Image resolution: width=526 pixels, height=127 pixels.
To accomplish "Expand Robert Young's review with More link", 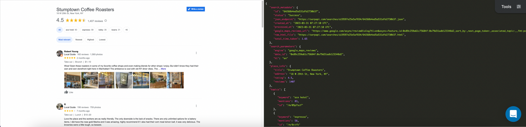I will [163, 69].
